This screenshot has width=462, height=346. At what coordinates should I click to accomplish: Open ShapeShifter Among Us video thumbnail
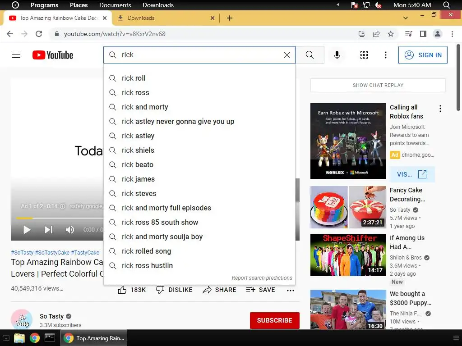[x=348, y=255]
